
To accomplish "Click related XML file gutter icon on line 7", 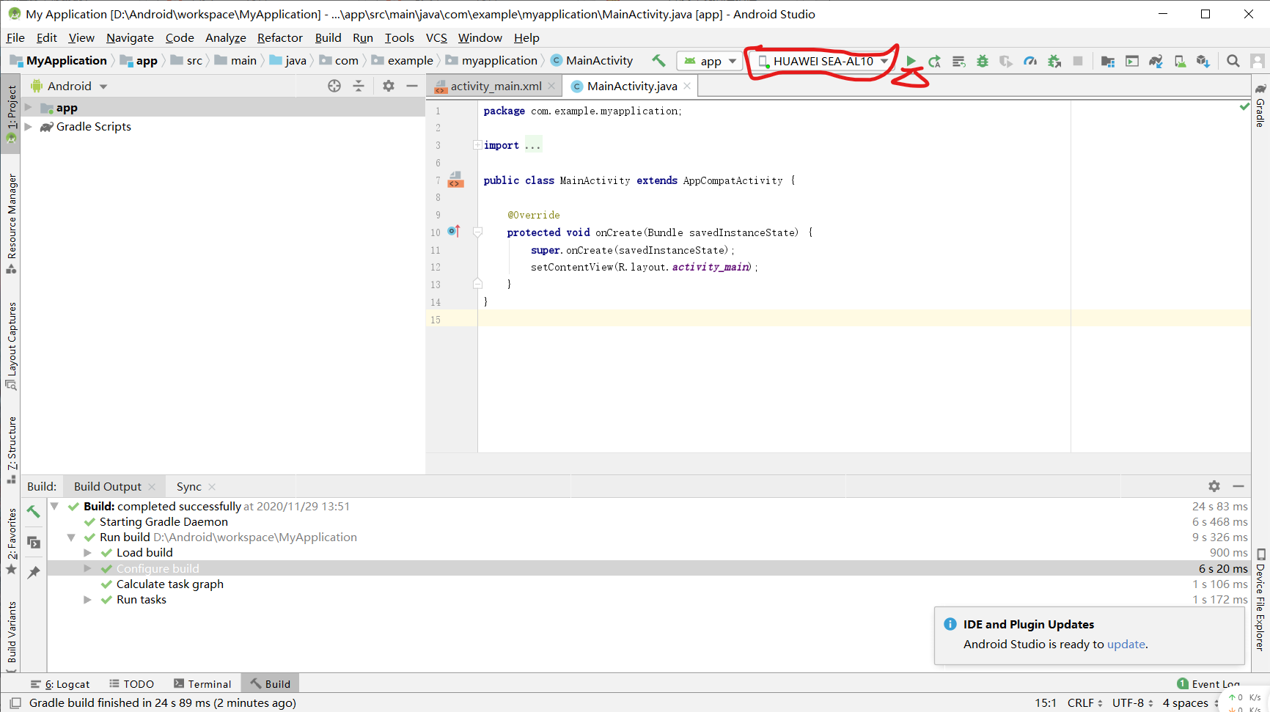I will pos(455,180).
